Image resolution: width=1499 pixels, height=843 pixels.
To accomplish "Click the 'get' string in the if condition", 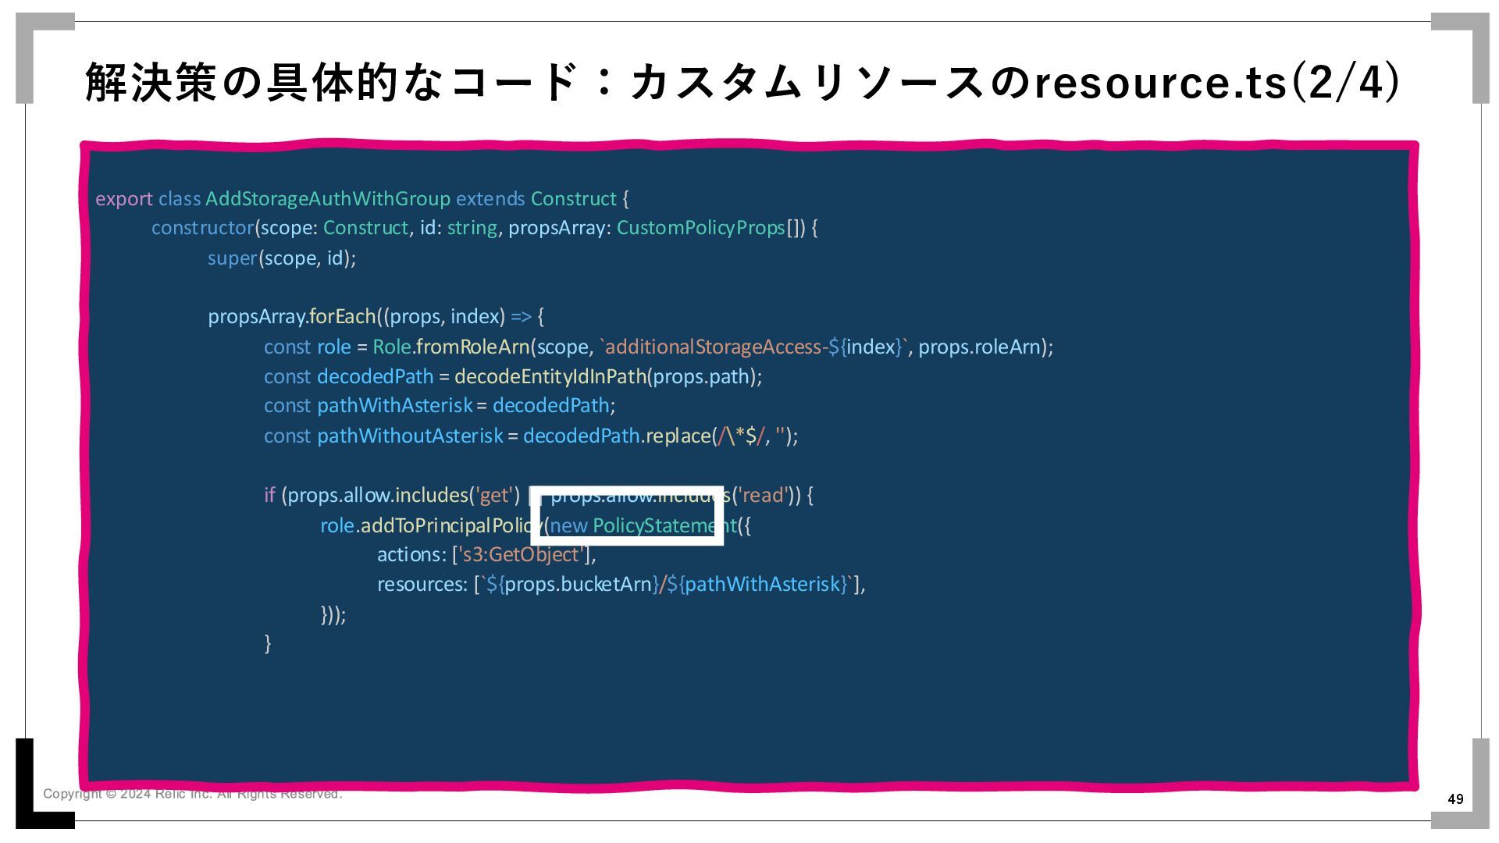I will (495, 496).
